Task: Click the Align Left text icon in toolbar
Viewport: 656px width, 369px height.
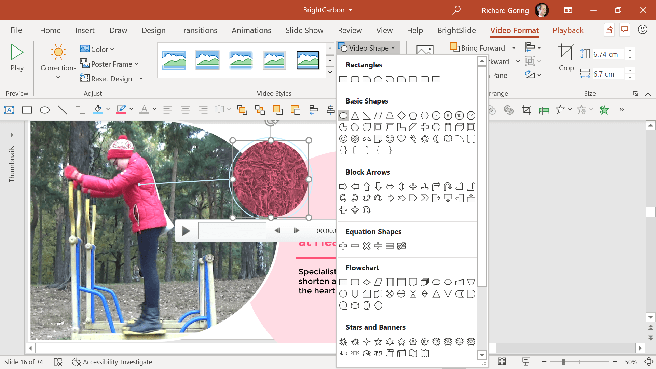Action: click(167, 109)
